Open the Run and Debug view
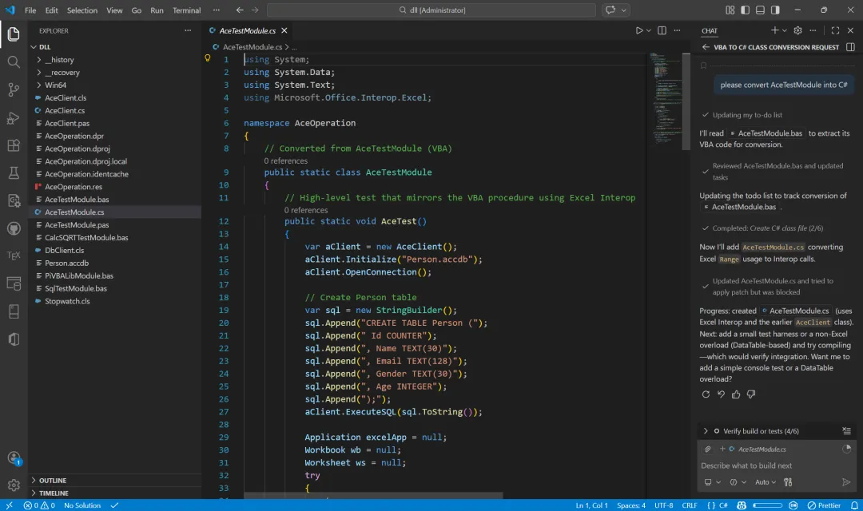The image size is (863, 511). coord(14,117)
